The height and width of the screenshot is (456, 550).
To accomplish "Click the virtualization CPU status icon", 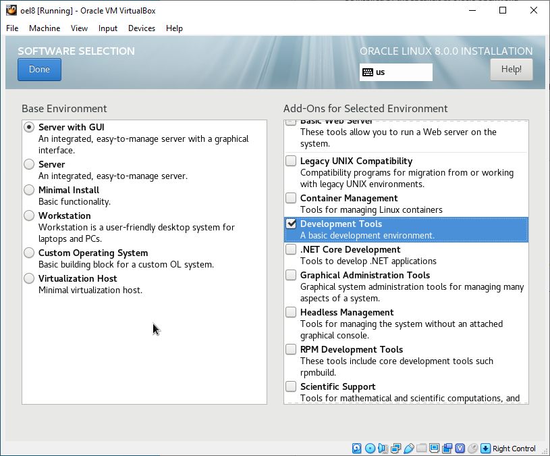I will (460, 449).
